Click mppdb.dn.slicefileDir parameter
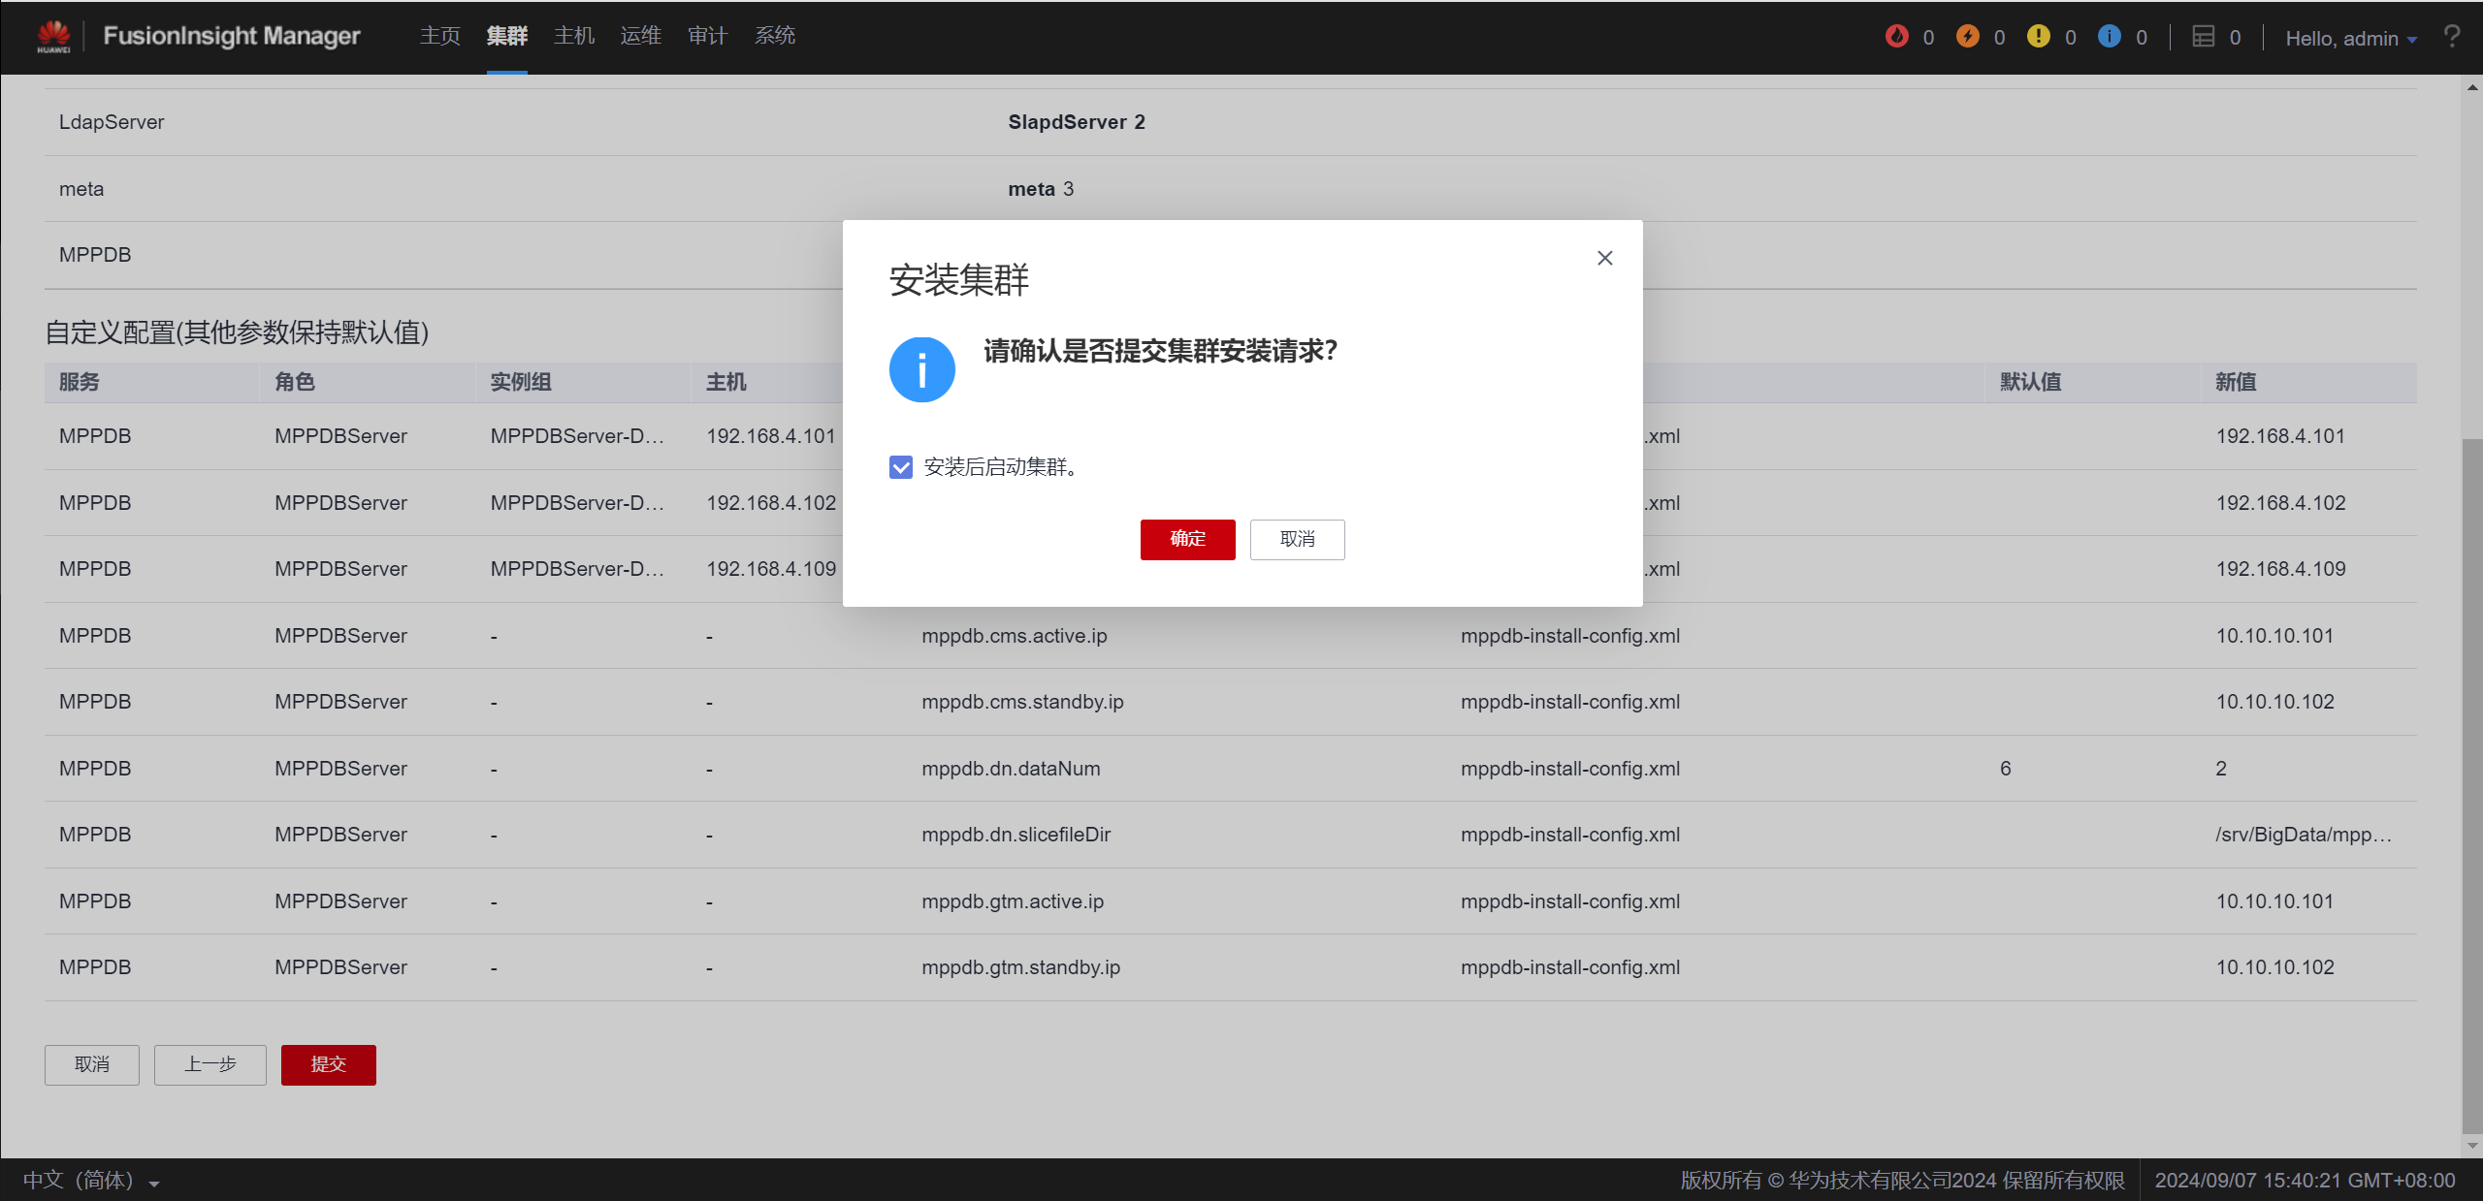This screenshot has height=1201, width=2483. [1016, 835]
